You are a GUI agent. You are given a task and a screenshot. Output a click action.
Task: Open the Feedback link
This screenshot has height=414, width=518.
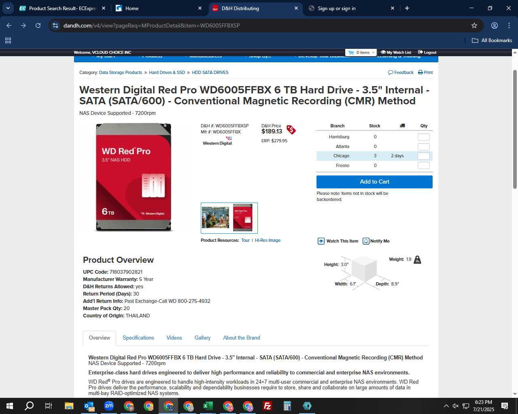(401, 72)
